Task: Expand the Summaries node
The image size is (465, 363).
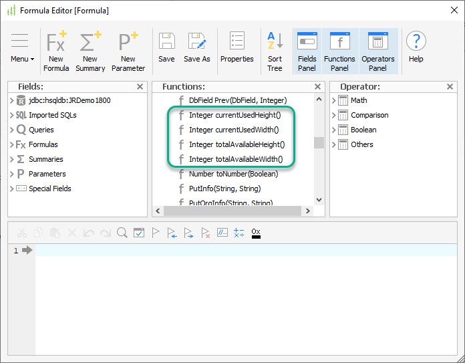Action: 12,159
